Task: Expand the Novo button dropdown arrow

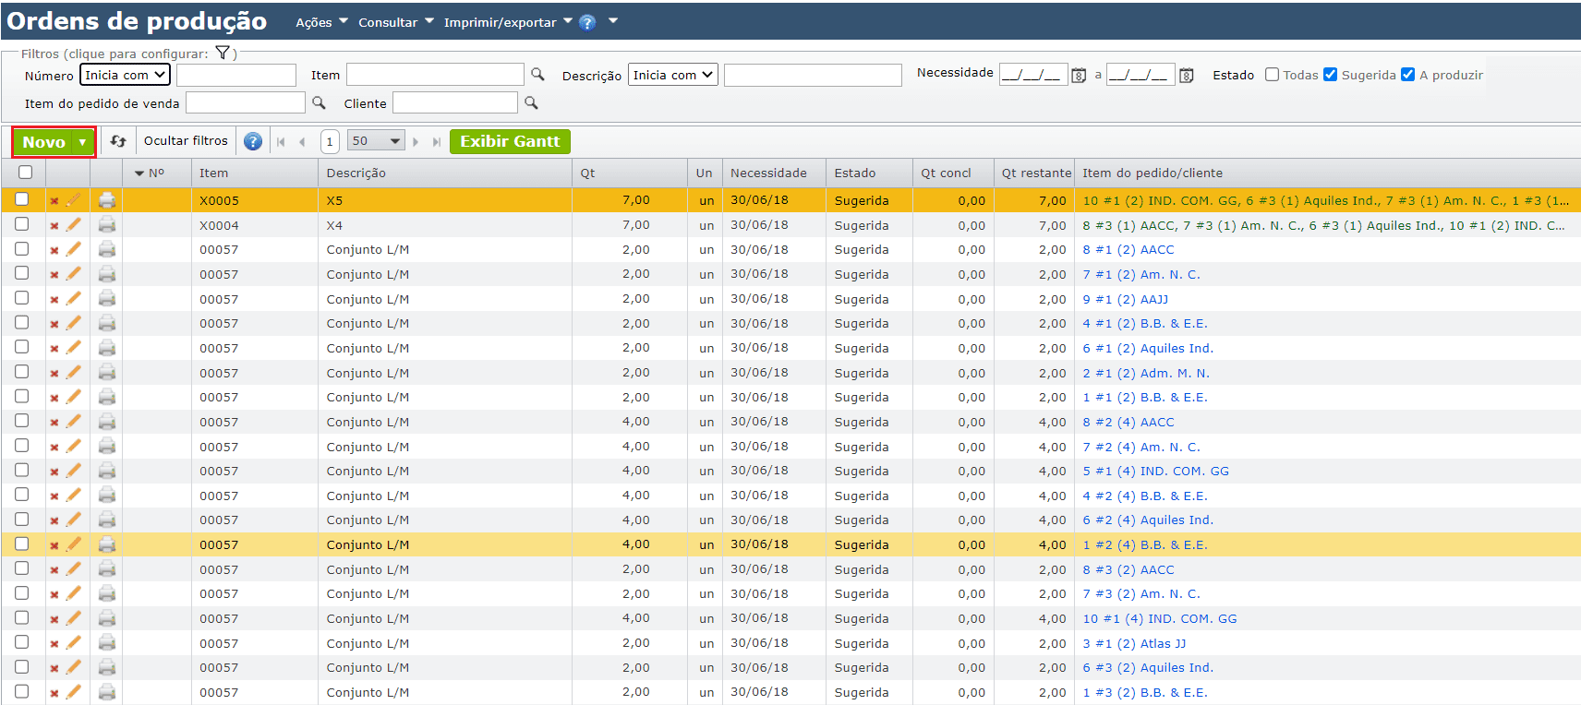Action: tap(83, 142)
